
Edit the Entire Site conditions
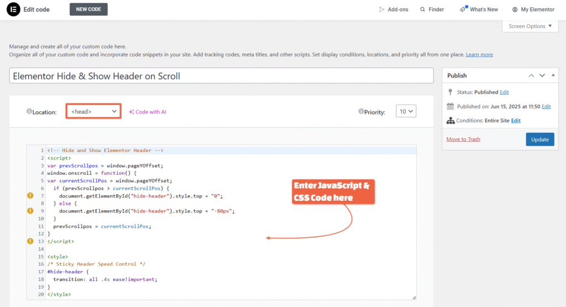(516, 121)
